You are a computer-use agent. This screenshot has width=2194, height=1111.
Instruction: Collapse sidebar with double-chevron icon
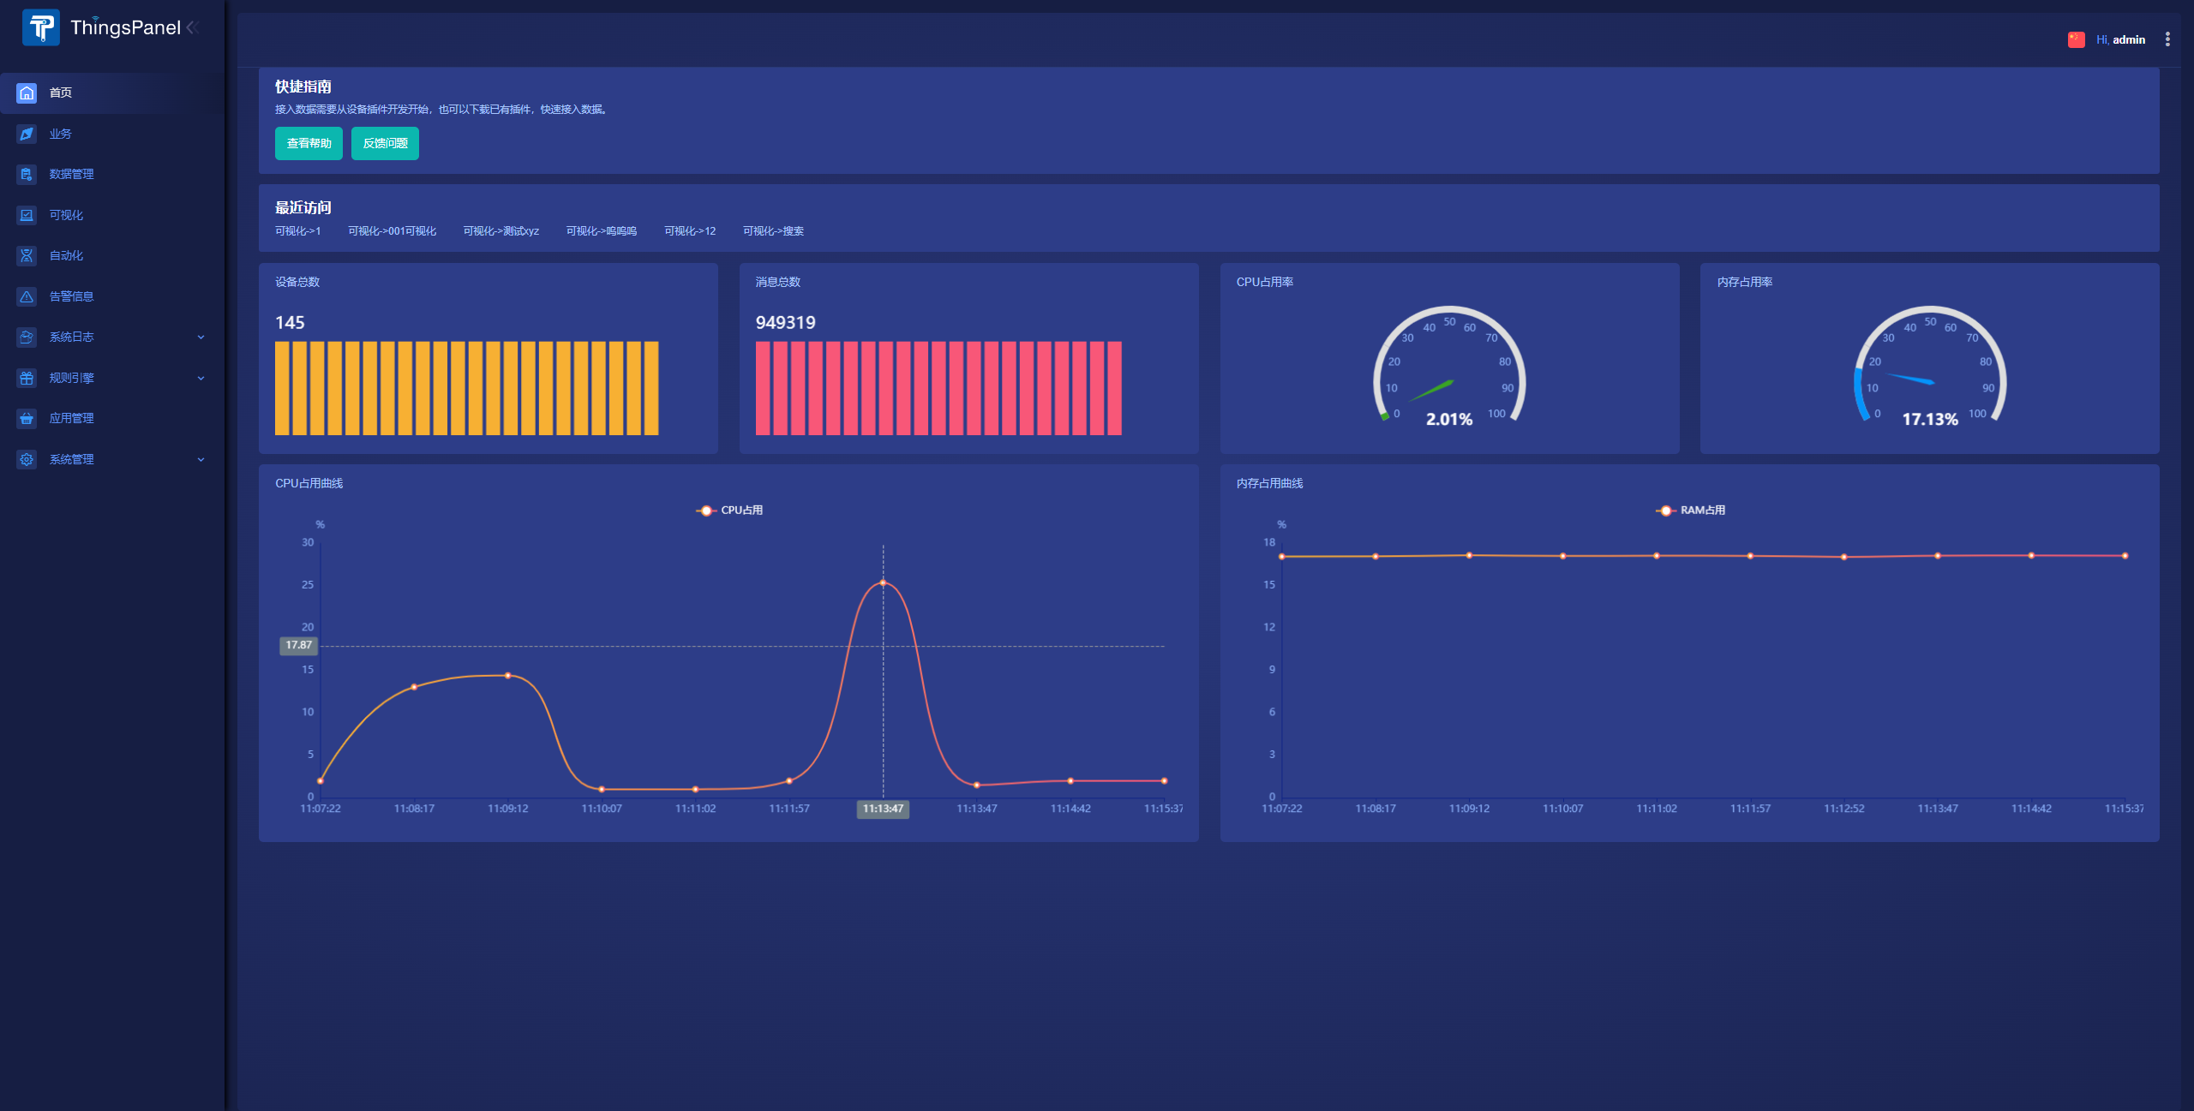pos(193,27)
